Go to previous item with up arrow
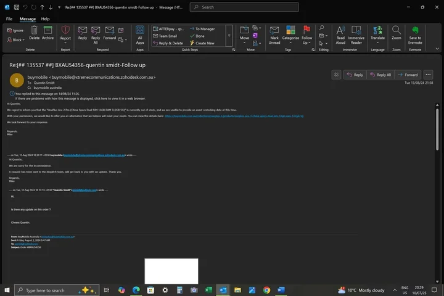The image size is (444, 296). (42, 7)
